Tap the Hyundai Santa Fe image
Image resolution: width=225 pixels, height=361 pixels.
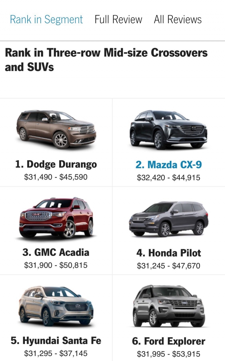coord(56,306)
